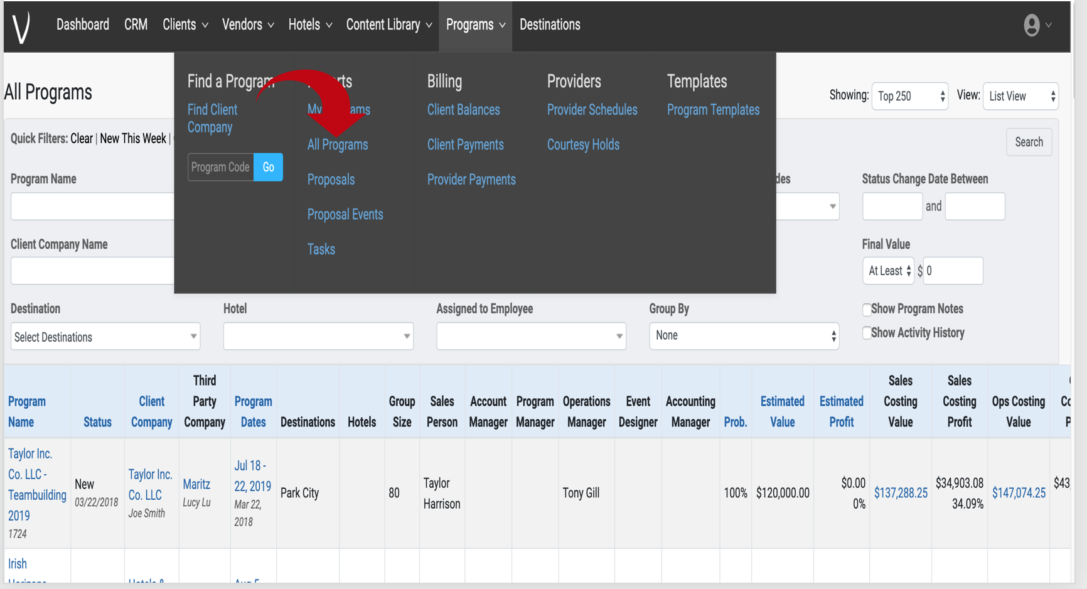The height and width of the screenshot is (589, 1087).
Task: Open Taylor Inc. Co. LLC client company
Action: coord(150,485)
